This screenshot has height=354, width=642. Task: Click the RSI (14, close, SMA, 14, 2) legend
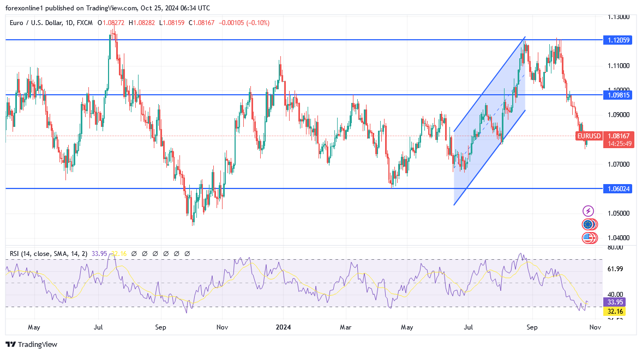(49, 254)
